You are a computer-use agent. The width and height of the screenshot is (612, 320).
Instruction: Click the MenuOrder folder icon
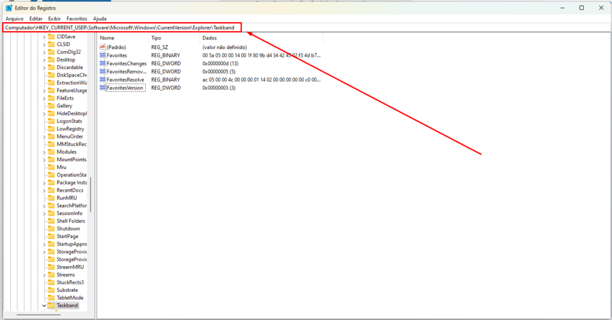[51, 137]
